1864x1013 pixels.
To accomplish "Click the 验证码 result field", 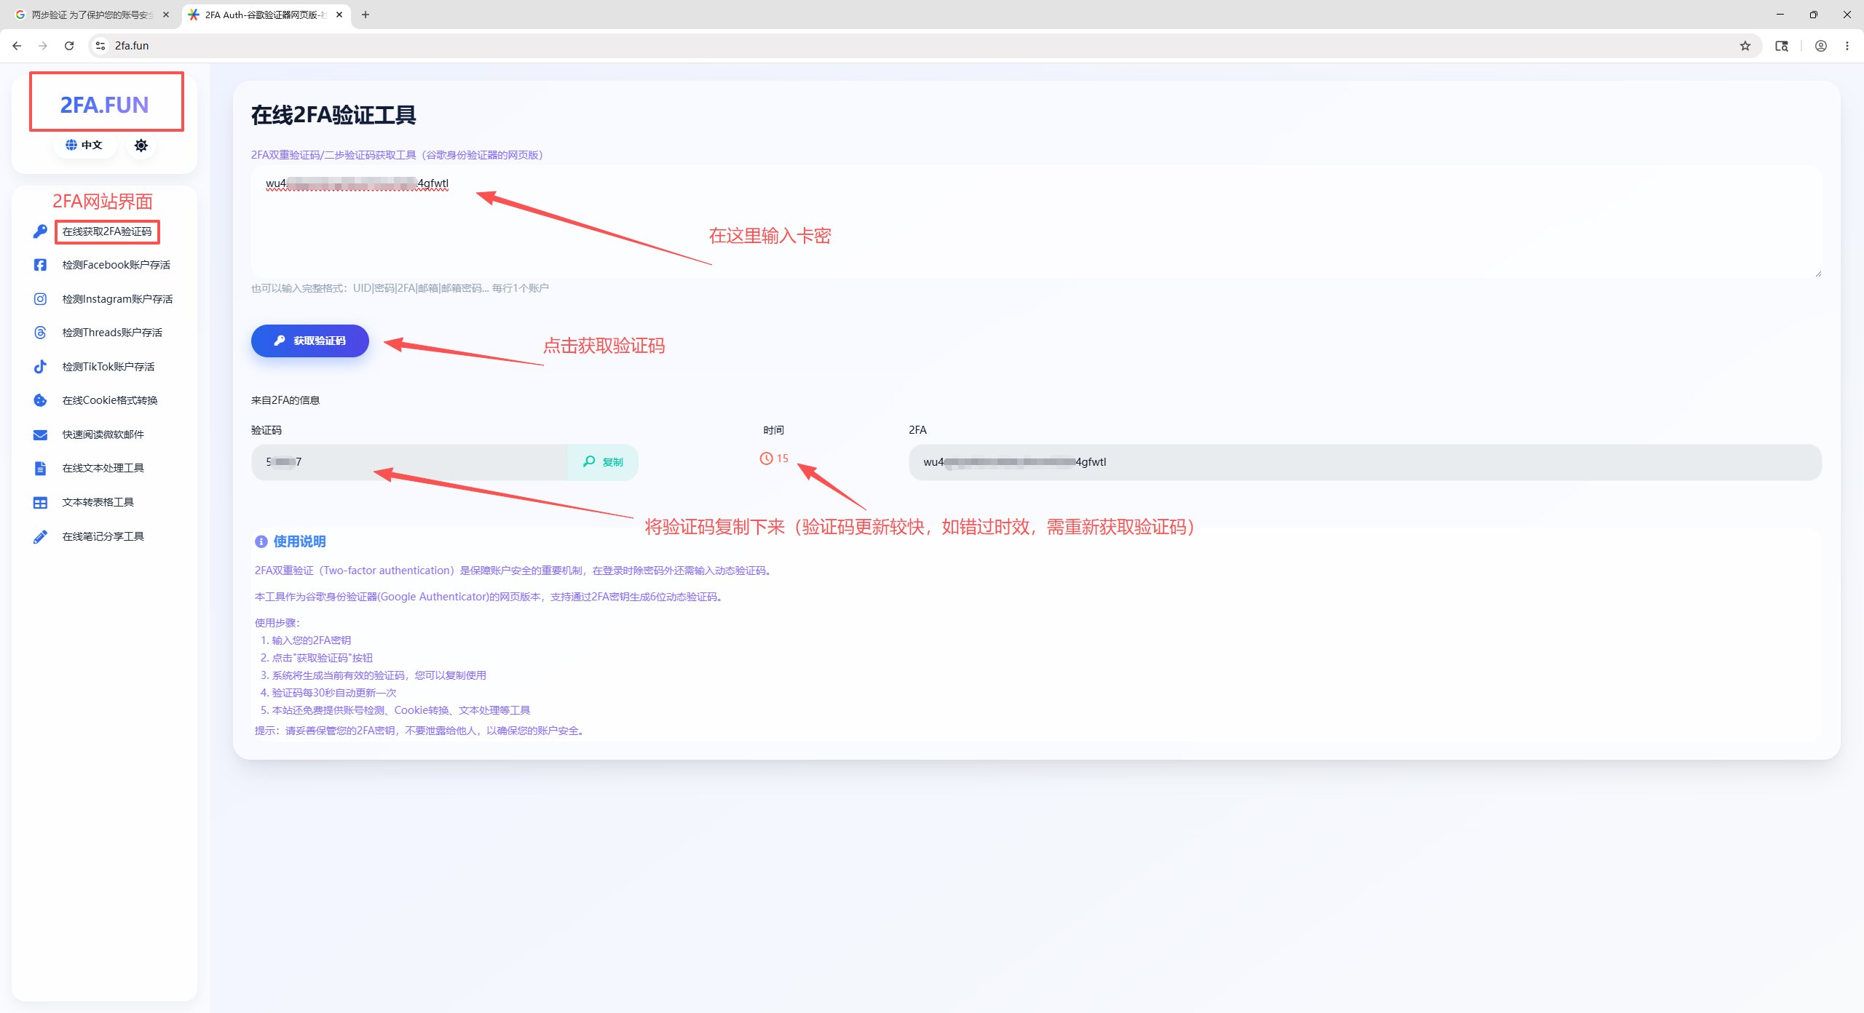I will 409,462.
